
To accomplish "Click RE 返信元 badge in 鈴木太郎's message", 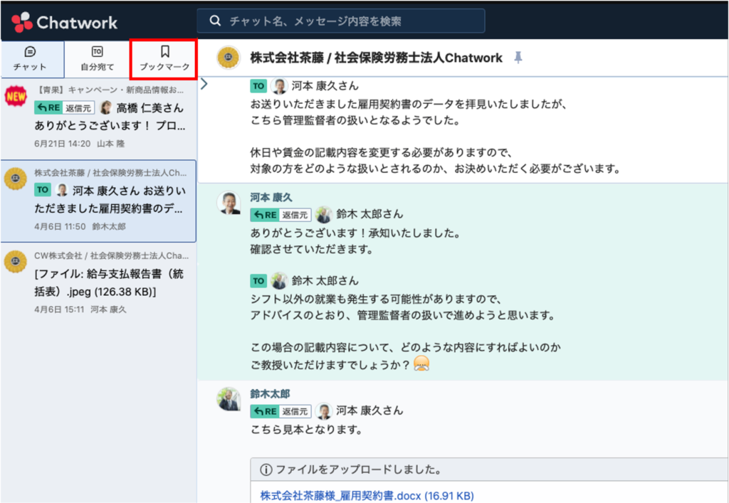I will pos(280,411).
